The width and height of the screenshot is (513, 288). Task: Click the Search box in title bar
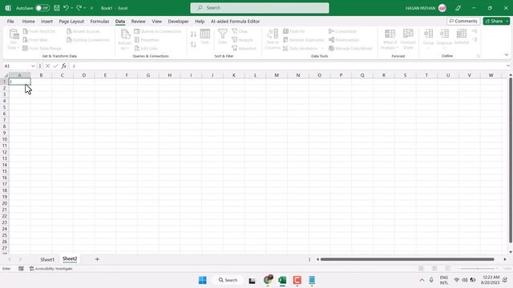pos(260,8)
